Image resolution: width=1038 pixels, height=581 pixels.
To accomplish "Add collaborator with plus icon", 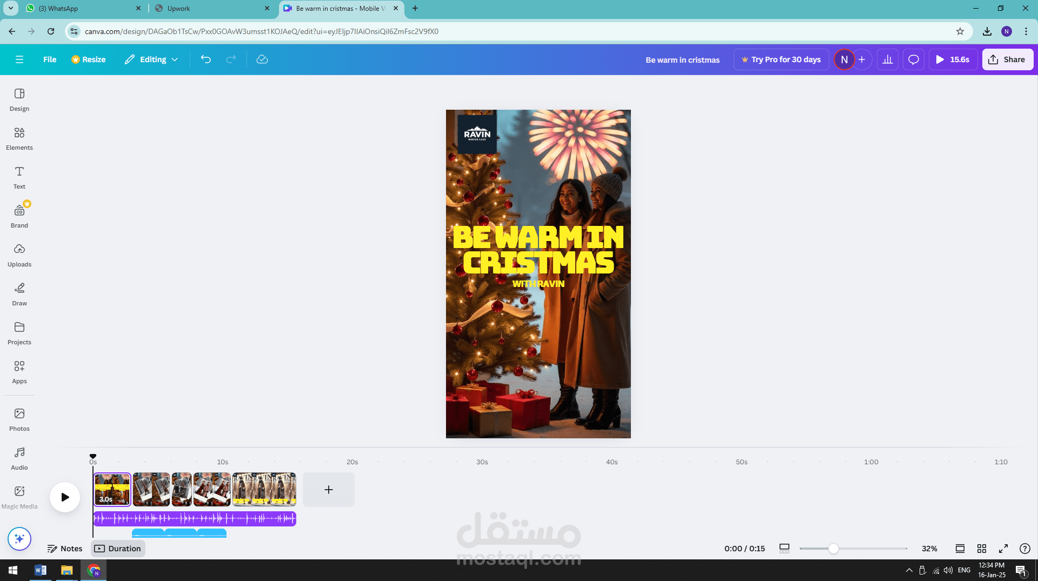I will (862, 59).
